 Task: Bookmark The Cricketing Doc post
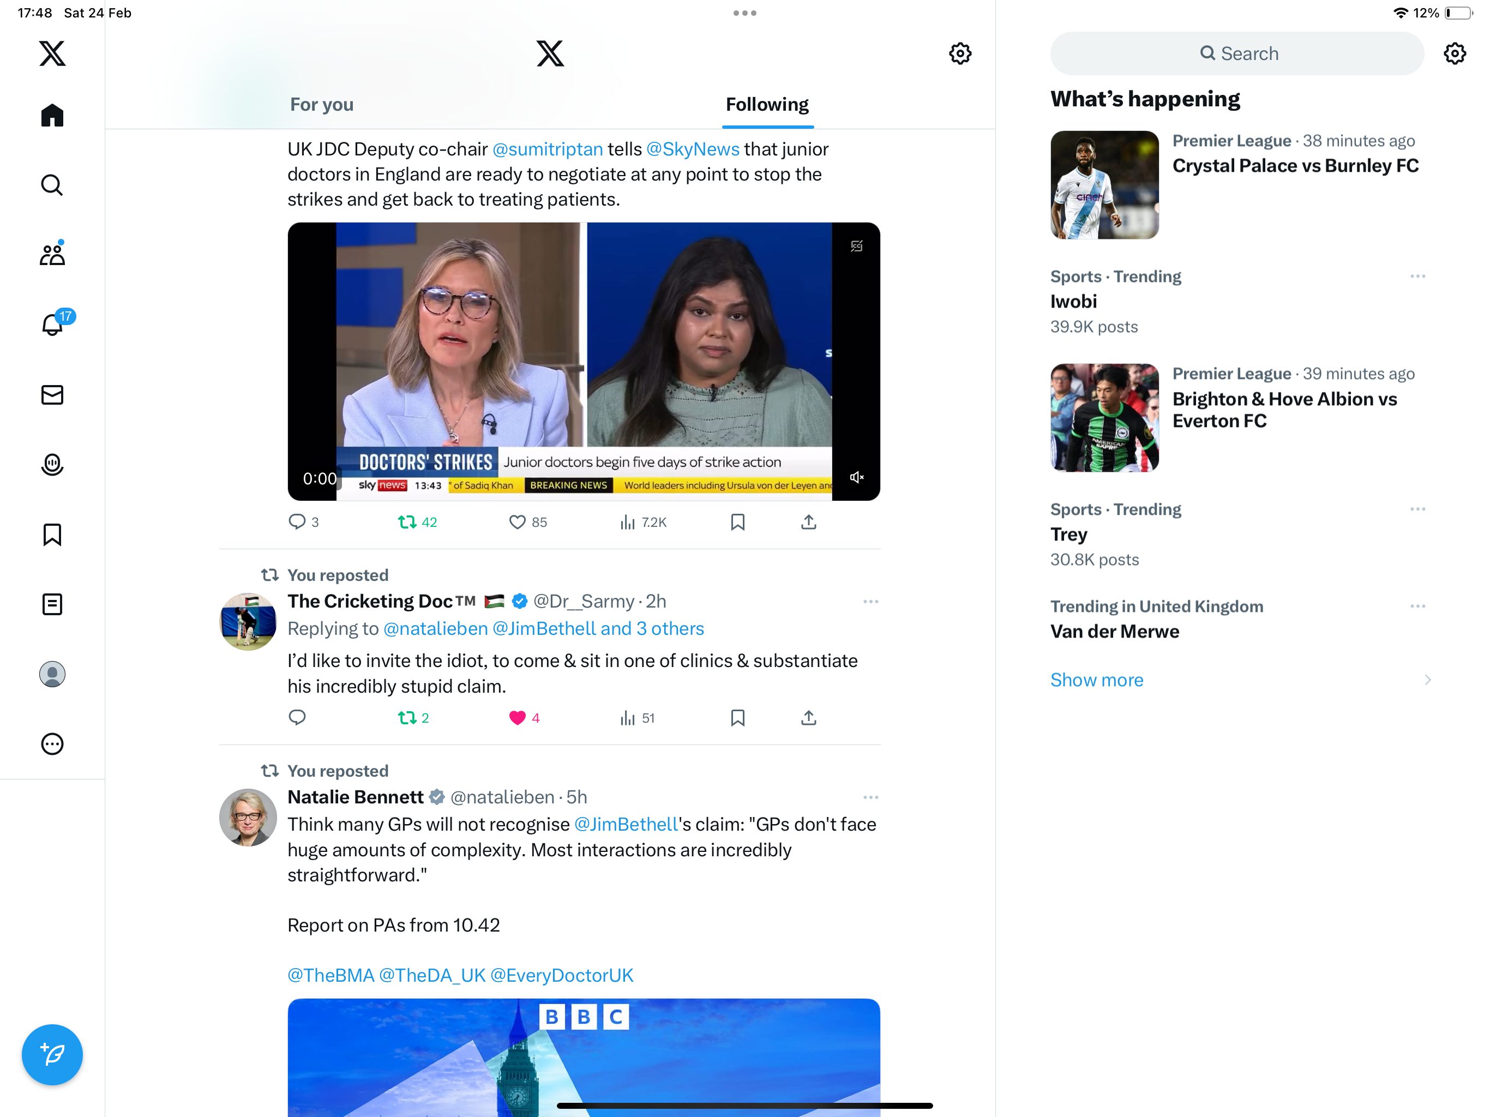click(737, 718)
